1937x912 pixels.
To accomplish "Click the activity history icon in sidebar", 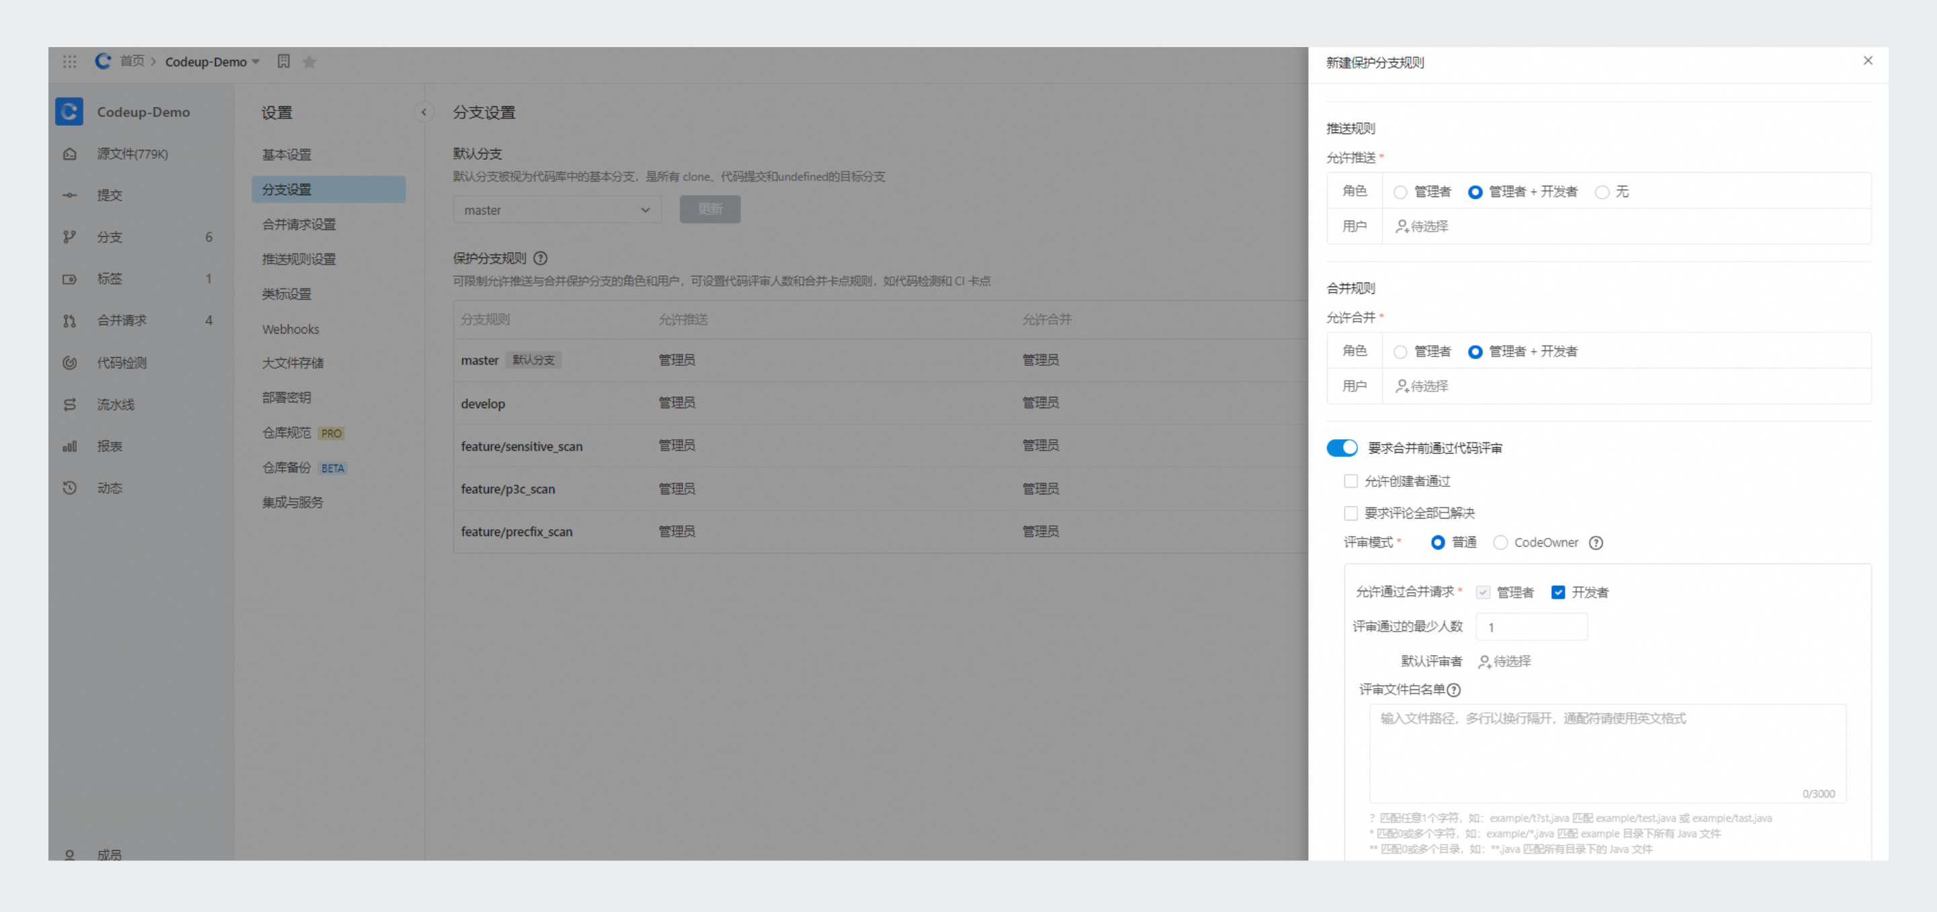I will point(69,488).
